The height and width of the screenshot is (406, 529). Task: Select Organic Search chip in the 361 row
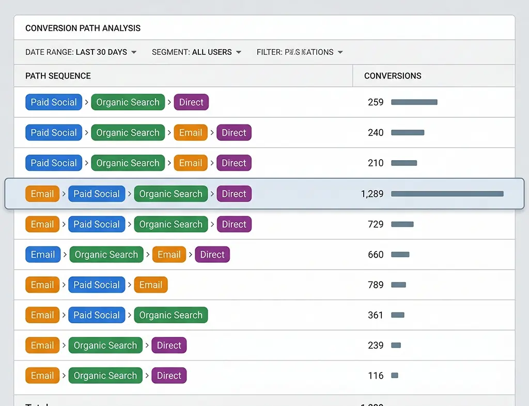170,315
